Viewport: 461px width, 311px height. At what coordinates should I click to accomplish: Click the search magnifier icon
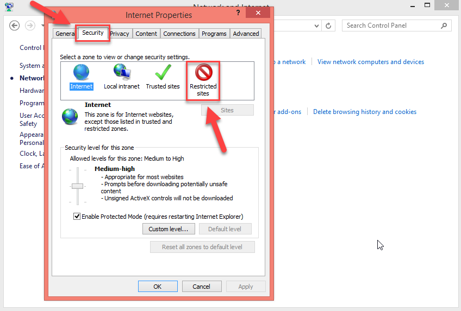(444, 26)
